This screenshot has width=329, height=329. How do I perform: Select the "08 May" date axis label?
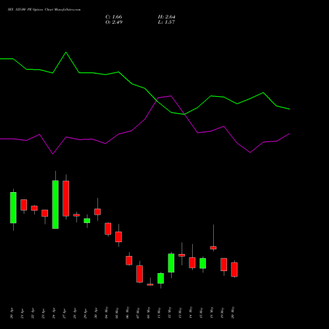(149, 313)
